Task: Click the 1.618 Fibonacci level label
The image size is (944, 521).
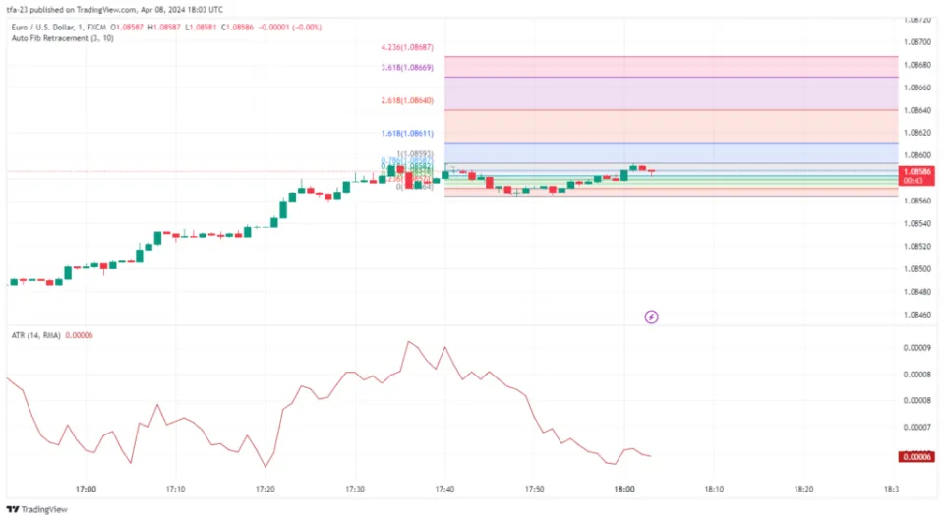Action: [x=407, y=133]
